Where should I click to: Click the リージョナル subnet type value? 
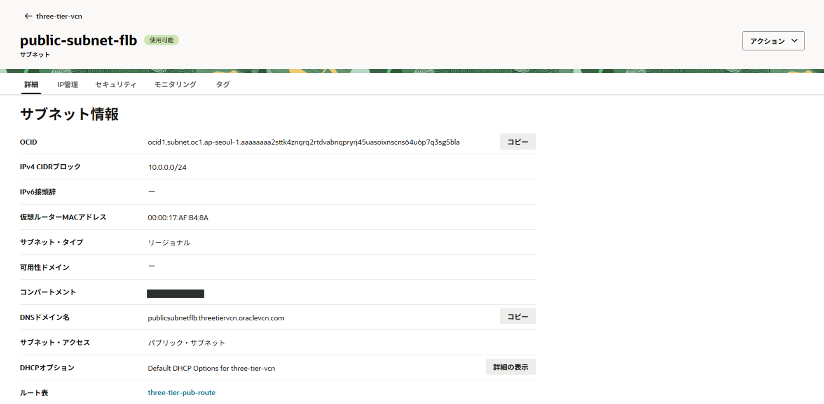click(x=169, y=243)
